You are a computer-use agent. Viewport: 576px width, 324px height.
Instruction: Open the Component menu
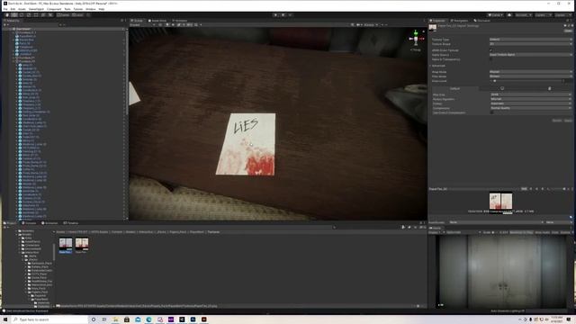pyautogui.click(x=54, y=9)
